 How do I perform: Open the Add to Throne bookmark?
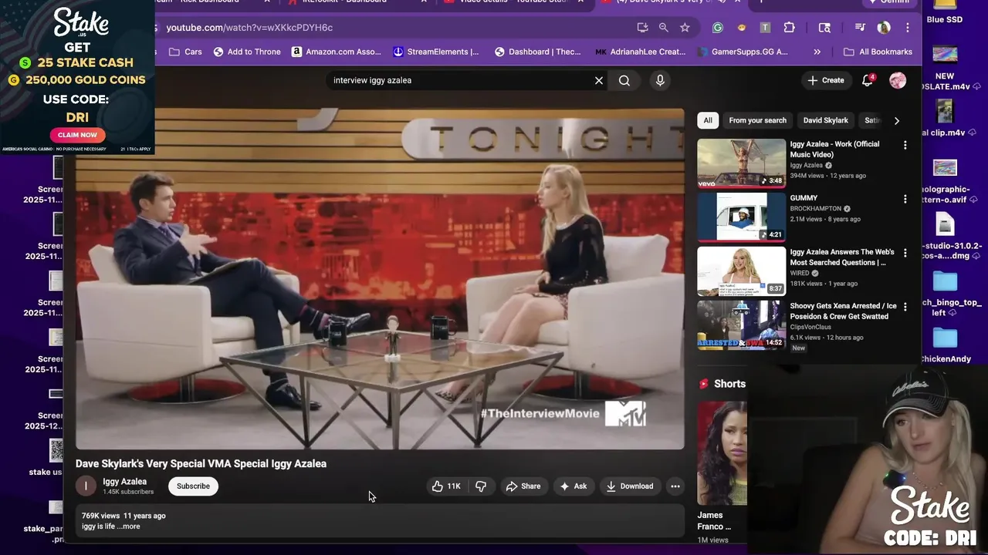[x=247, y=52]
